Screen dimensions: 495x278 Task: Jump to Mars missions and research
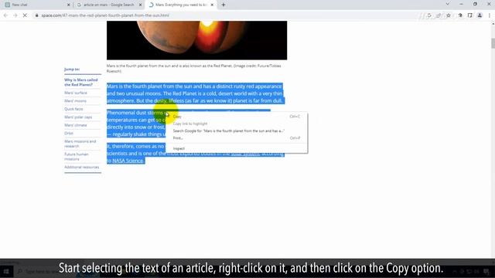click(x=80, y=144)
